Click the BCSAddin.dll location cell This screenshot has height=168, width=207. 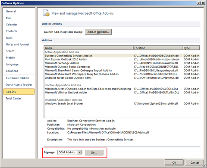pos(156,56)
